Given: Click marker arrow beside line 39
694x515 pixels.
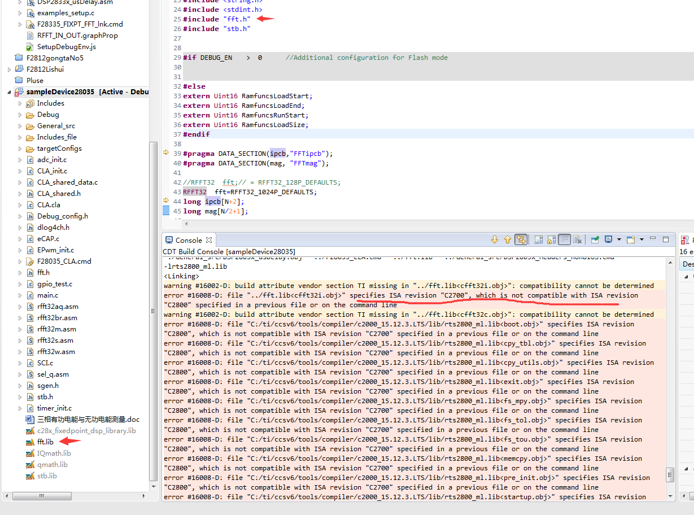Looking at the screenshot, I should point(166,152).
